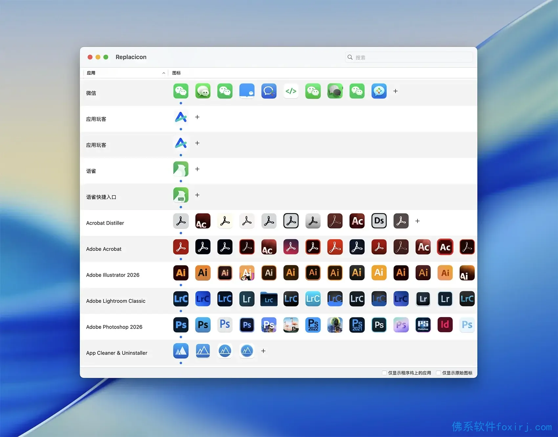Pick the flamingo photo Ps icon
Viewport: 558px width, 437px height.
(x=291, y=325)
